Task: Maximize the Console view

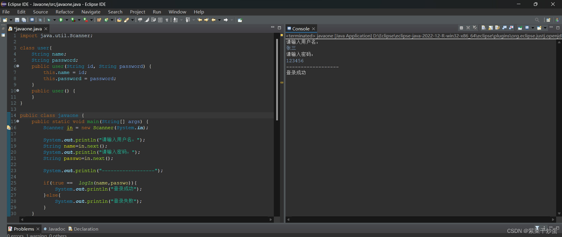Action: coord(558,28)
